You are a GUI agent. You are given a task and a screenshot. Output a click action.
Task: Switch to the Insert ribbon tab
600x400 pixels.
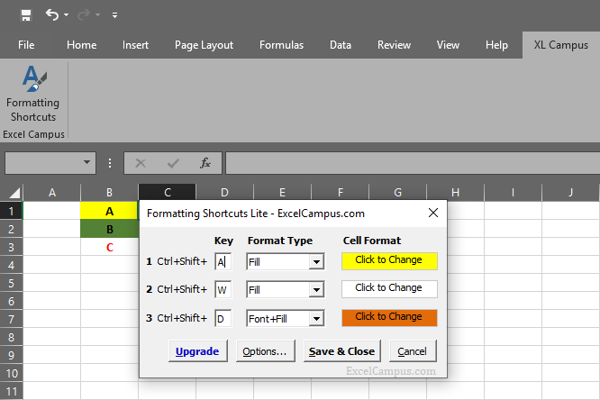135,45
